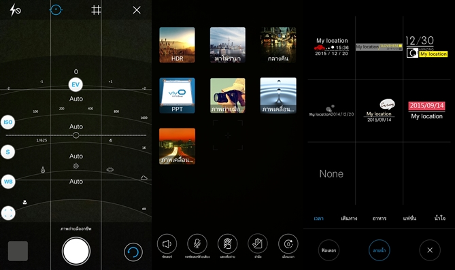Toggle the flash off icon
This screenshot has height=270, width=455.
(x=15, y=10)
